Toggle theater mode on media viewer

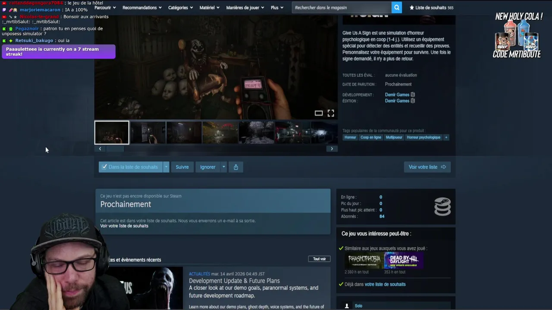pos(319,113)
